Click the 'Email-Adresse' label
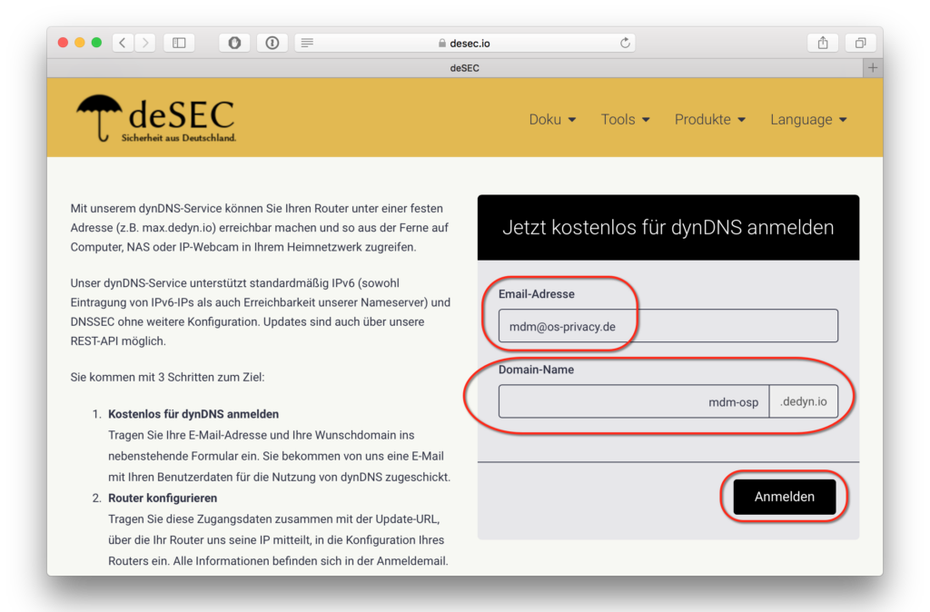The height and width of the screenshot is (612, 930). point(536,294)
